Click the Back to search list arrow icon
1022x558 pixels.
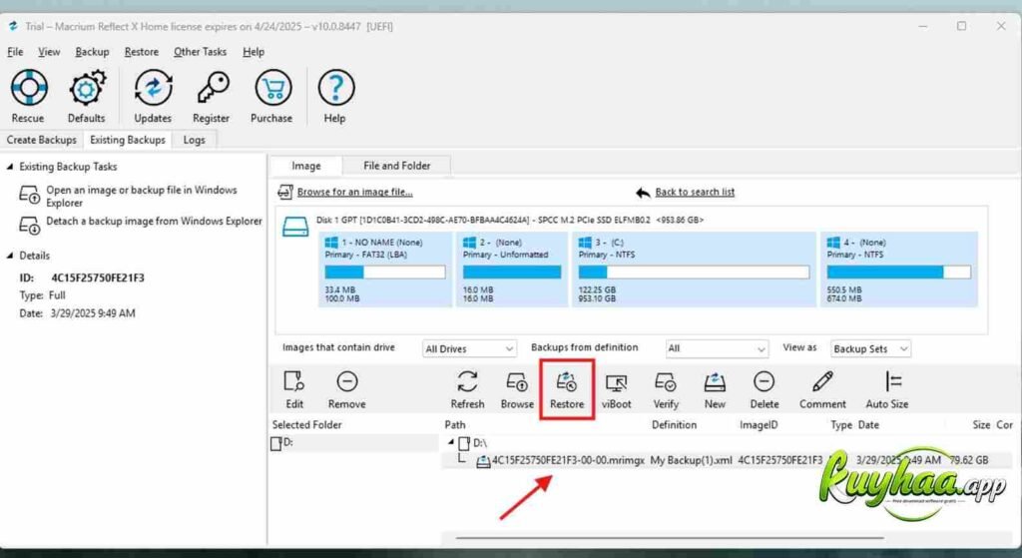[643, 193]
